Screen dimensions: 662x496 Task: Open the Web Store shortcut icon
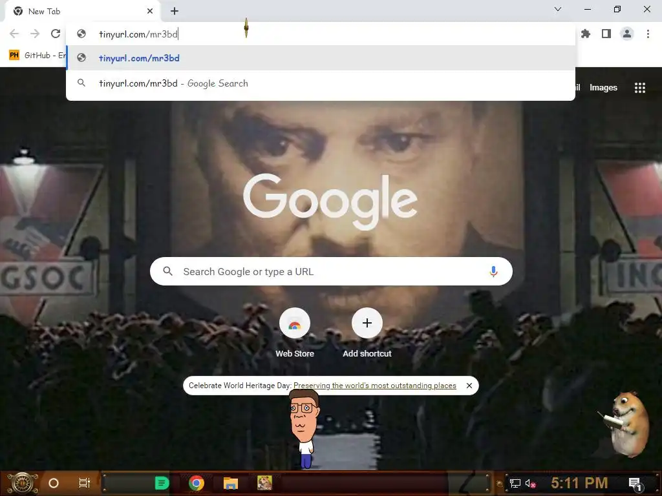point(295,323)
